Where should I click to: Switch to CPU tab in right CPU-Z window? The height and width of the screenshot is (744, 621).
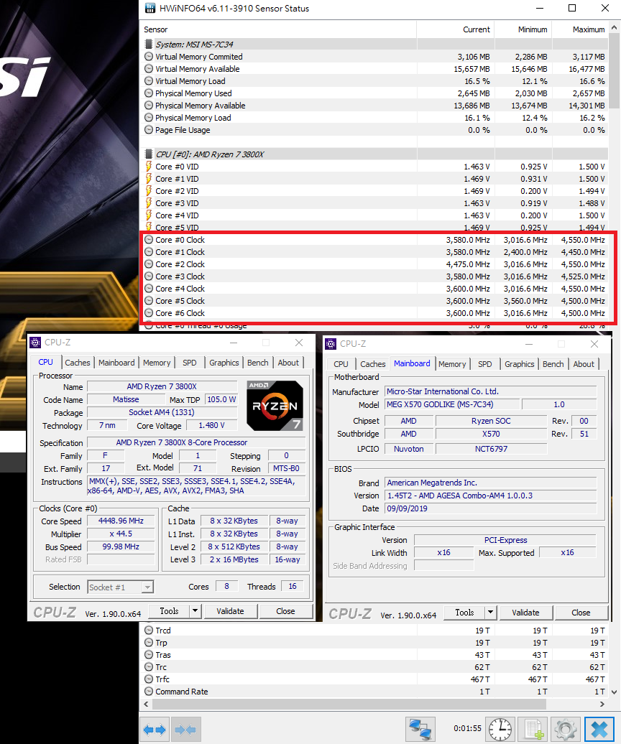click(341, 364)
